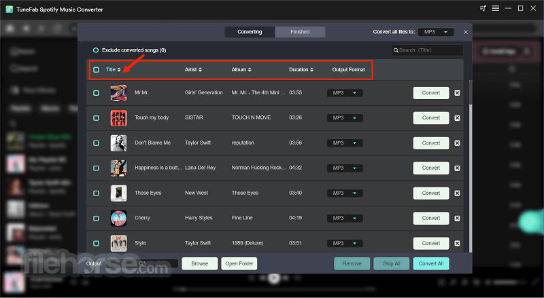The width and height of the screenshot is (544, 298).
Task: Open Don't Blame Me format dropdown
Action: click(345, 143)
